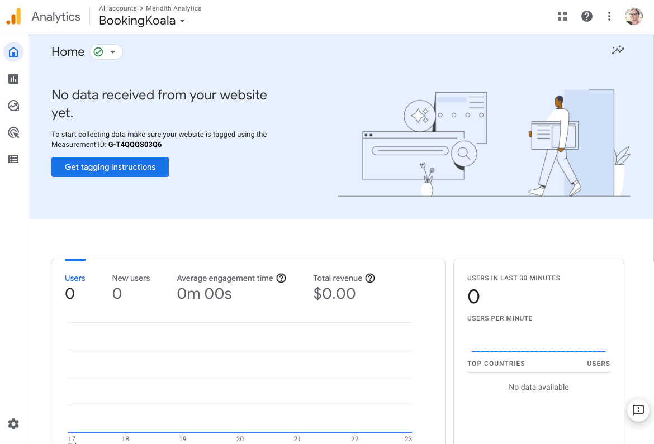
Task: Open the Insights sparkline icon
Action: point(618,50)
